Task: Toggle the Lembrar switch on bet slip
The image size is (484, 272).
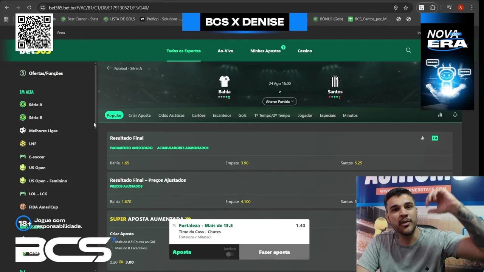Action: click(x=230, y=254)
